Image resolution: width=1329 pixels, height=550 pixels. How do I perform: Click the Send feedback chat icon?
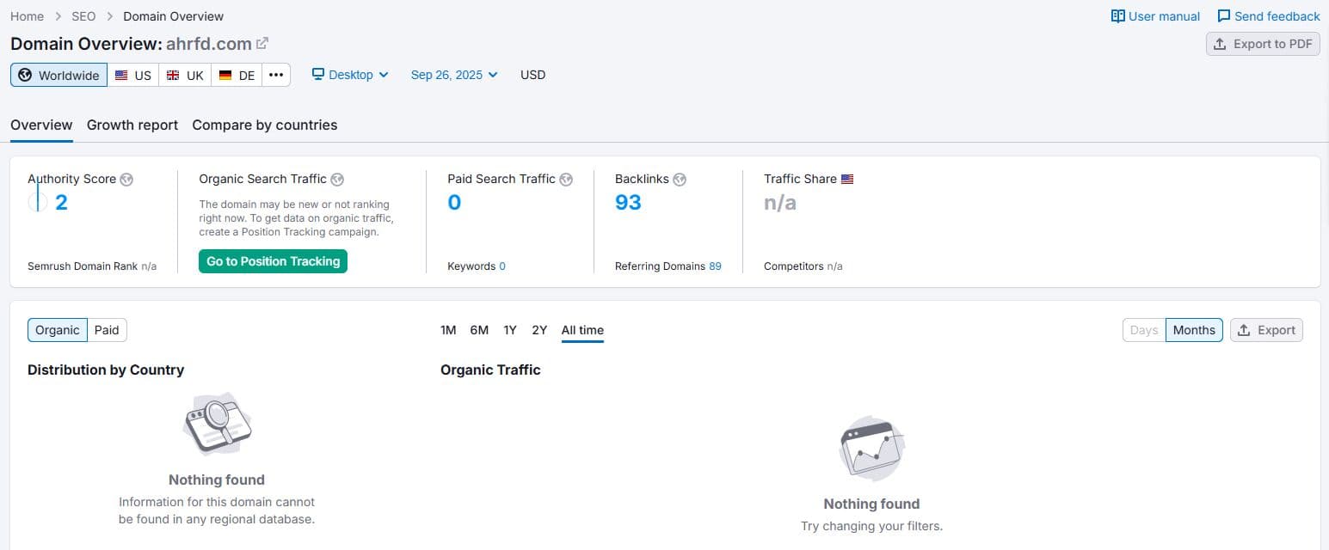(1224, 16)
